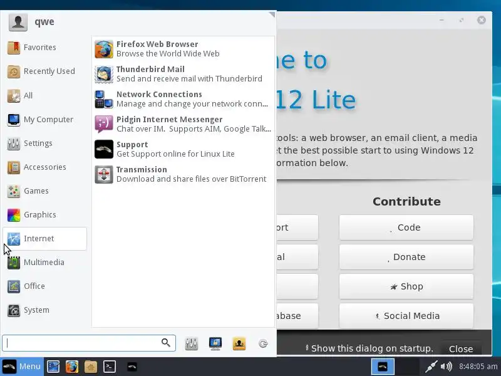Click the lock screen monitor icon

click(215, 343)
